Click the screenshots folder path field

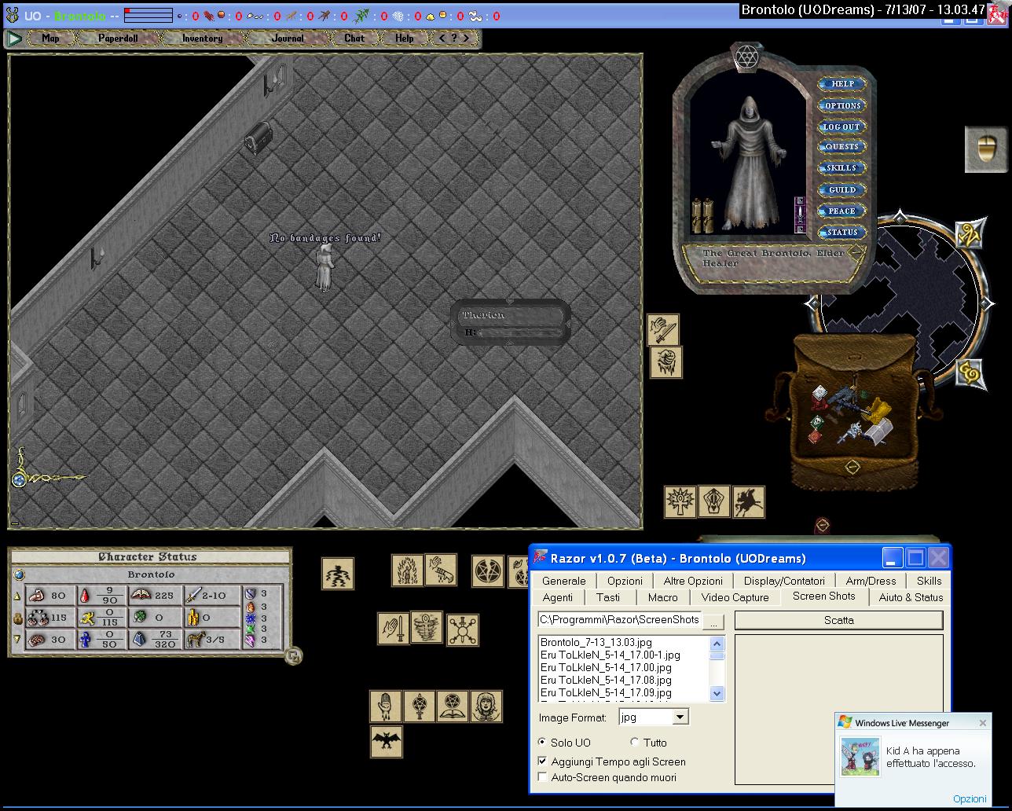(x=619, y=620)
